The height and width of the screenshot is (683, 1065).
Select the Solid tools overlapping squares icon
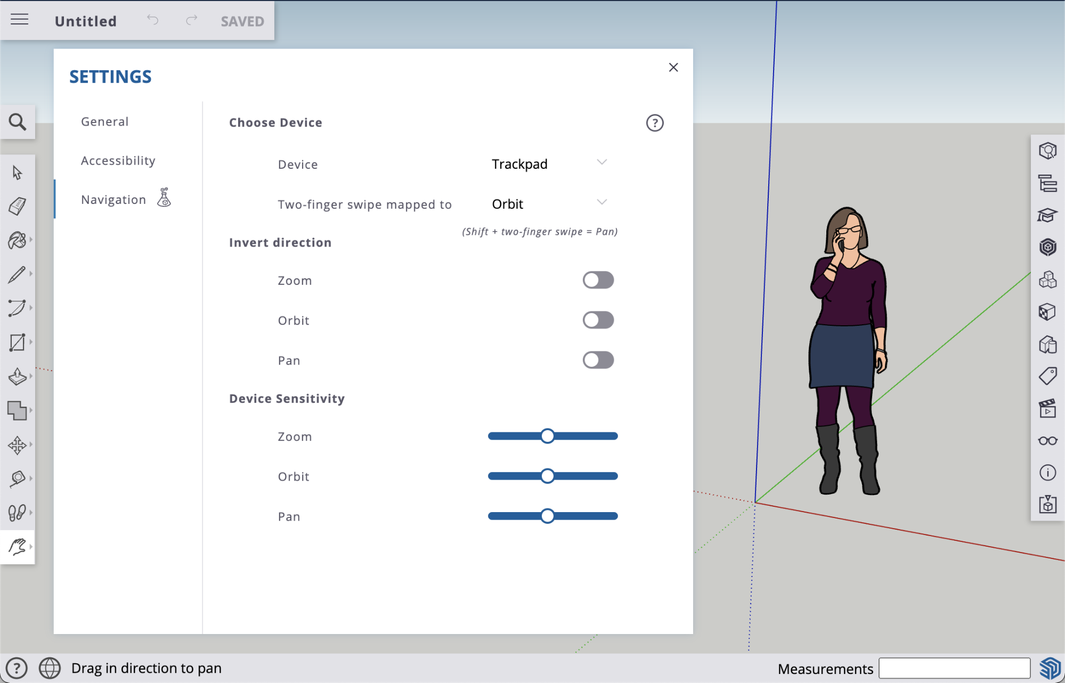(x=17, y=410)
